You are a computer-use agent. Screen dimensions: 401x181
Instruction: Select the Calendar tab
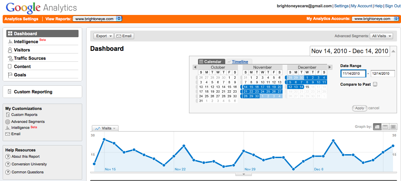(x=212, y=62)
